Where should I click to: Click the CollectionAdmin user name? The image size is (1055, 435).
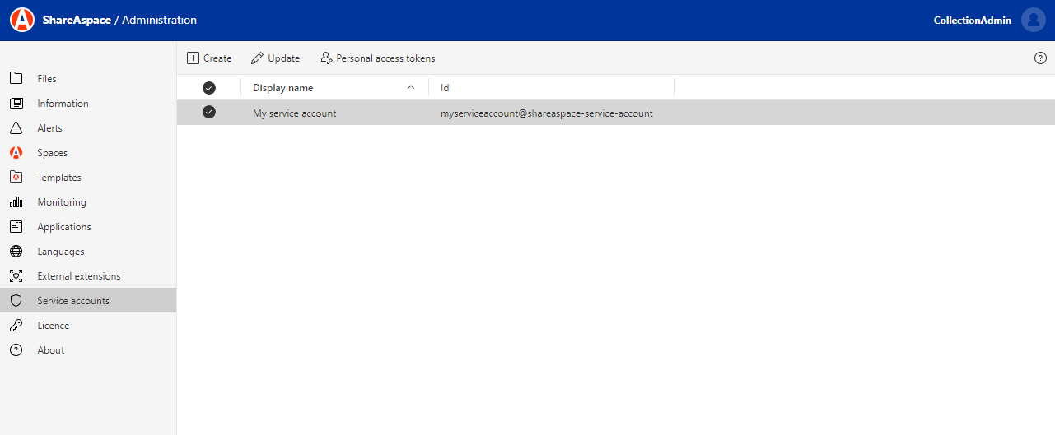[972, 21]
